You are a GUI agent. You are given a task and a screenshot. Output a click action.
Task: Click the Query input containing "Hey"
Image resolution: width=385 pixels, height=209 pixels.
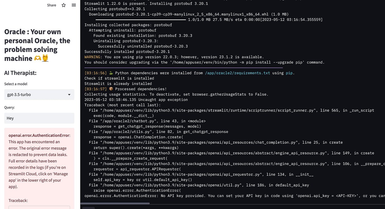click(x=39, y=118)
